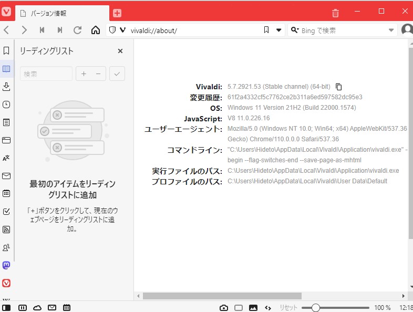Viewport: 413px width, 312px height.
Task: Open Downloads panel in sidebar
Action: 6,87
